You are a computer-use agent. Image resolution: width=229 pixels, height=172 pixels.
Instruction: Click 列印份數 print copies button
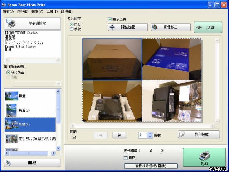point(199,134)
